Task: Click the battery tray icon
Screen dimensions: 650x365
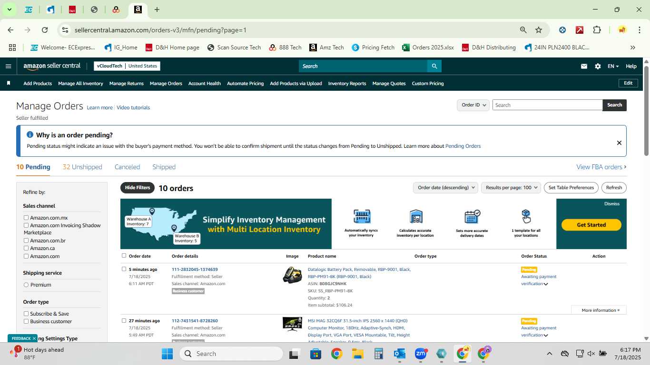Action: [603, 354]
